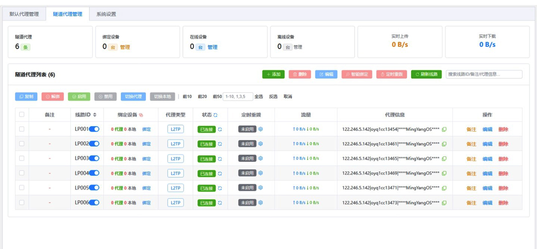This screenshot has width=537, height=249.
Task: Sort the table by 线路ID
Action: 95,115
